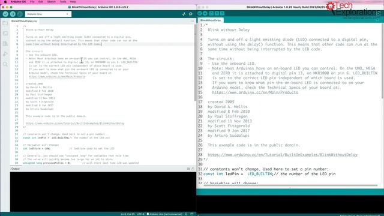
Task: Select the Output panel tab
Action: pyautogui.click(x=16, y=169)
